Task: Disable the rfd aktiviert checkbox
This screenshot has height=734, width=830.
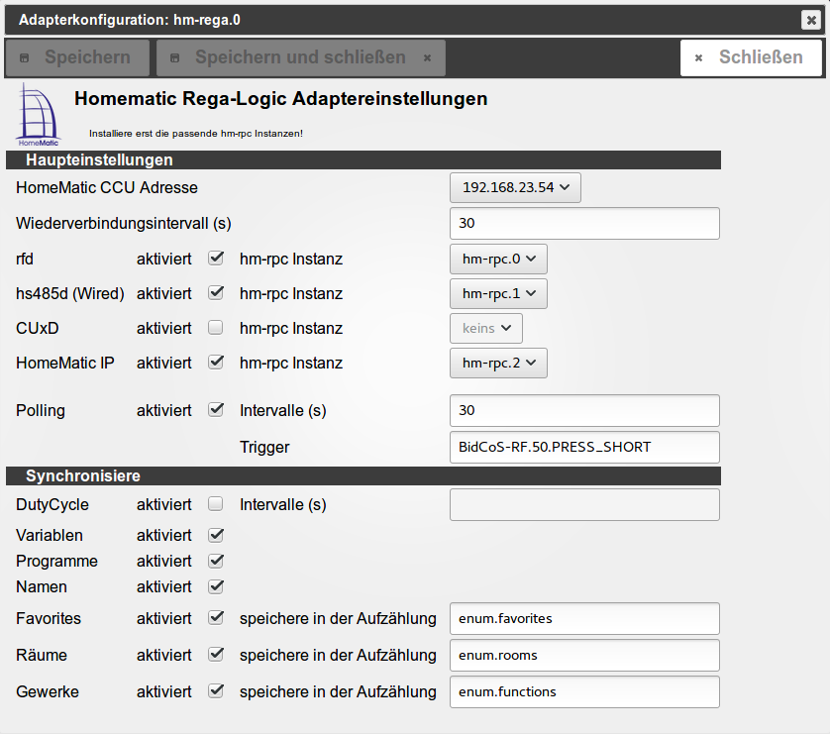Action: tap(216, 259)
